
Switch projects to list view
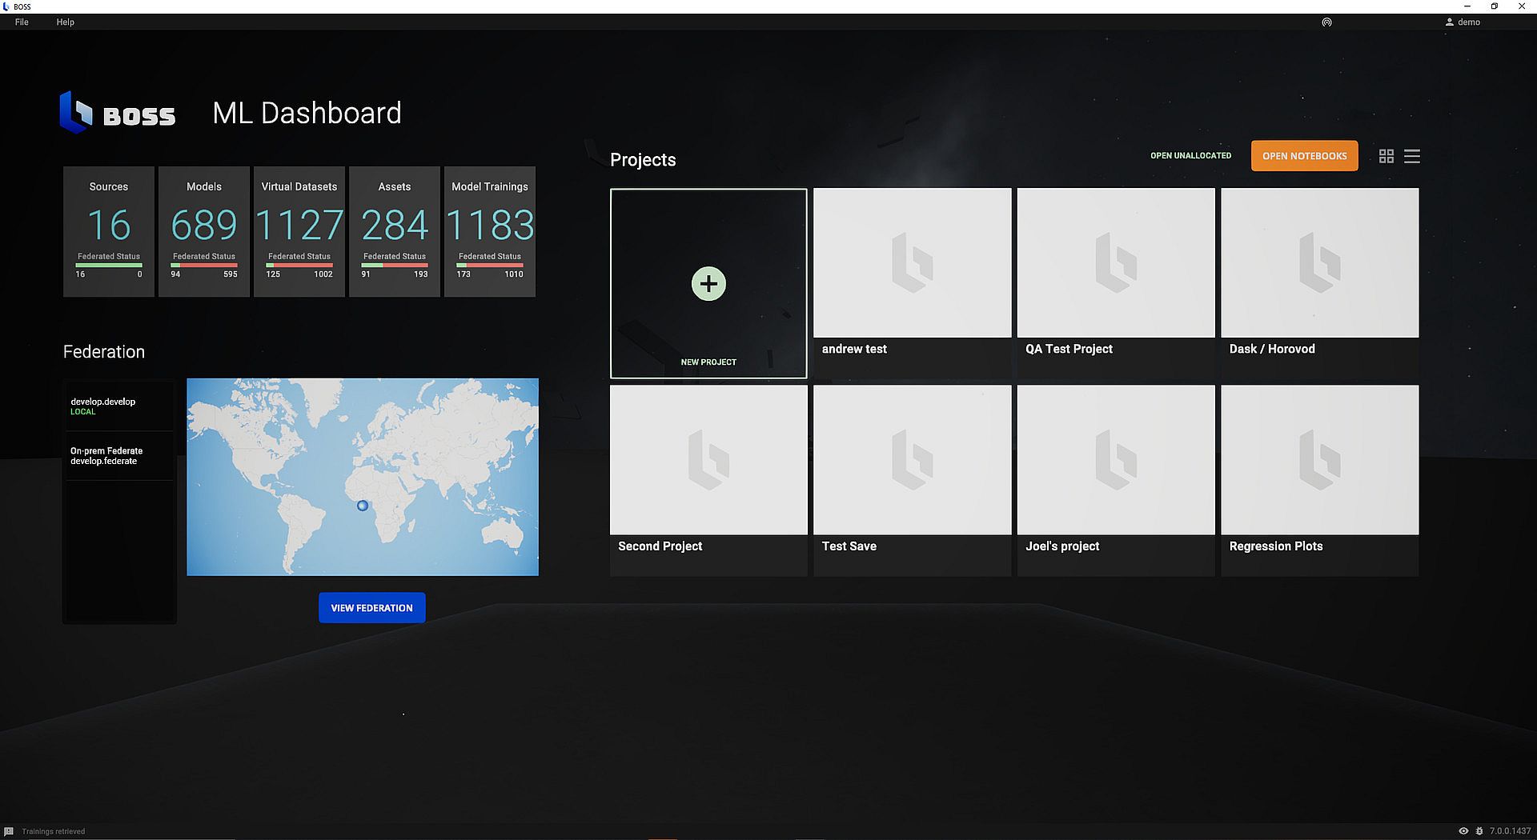[x=1412, y=156]
